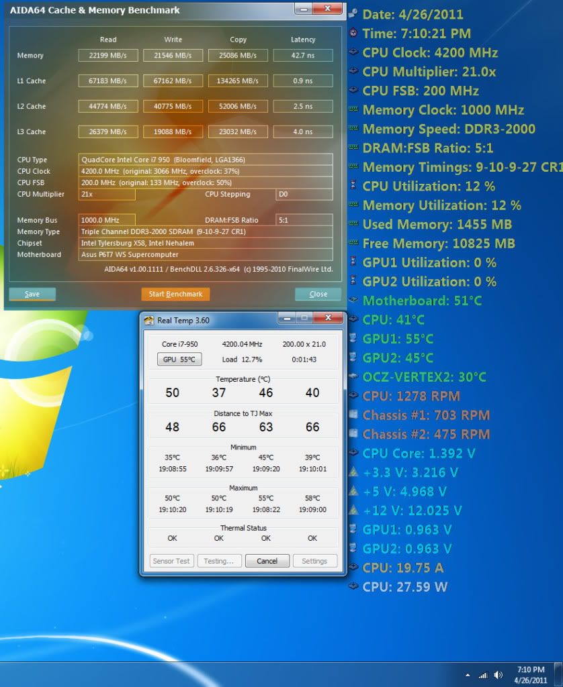Screen dimensions: 563x687
Task: Click warning icon next to +12 V: 12.025 V
Action: [353, 510]
